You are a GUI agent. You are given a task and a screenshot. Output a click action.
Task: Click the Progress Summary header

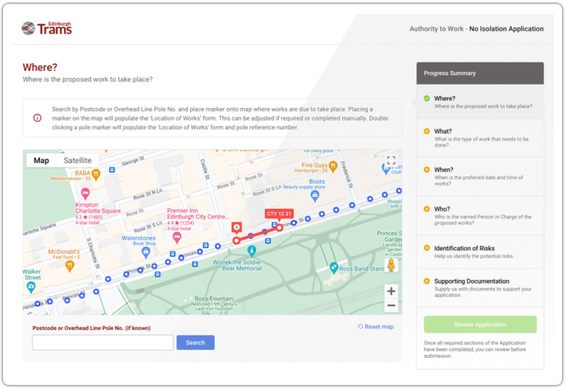[480, 73]
